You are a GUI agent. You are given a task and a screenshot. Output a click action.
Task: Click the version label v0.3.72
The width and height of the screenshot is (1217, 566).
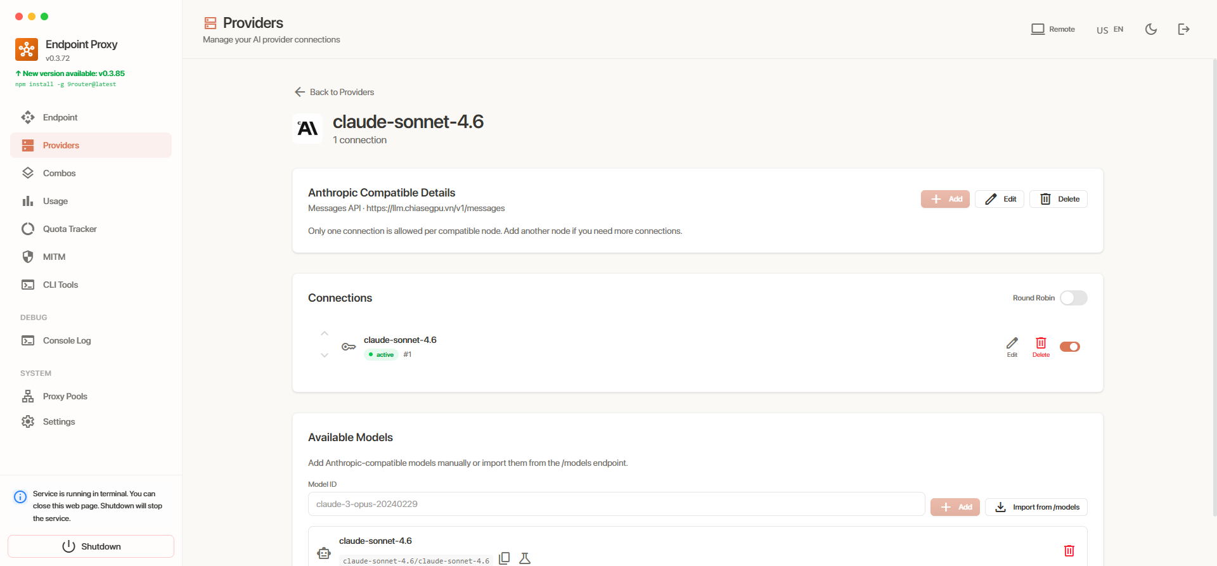pos(58,58)
